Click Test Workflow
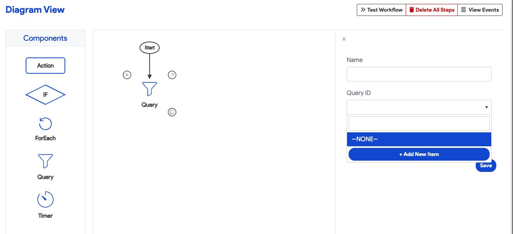This screenshot has height=234, width=513. [x=381, y=10]
